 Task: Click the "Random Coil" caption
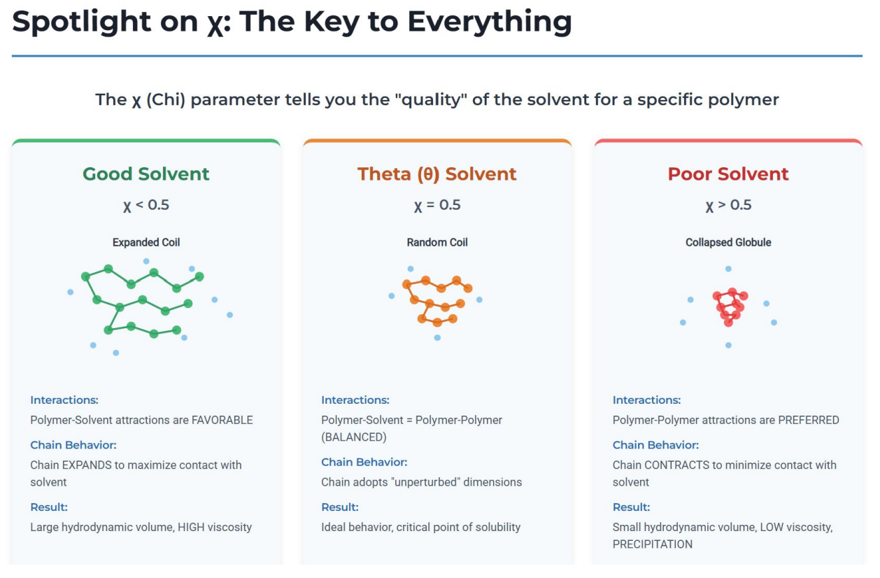click(437, 243)
